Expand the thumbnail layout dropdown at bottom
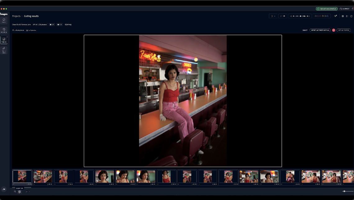This screenshot has width=354, height=200. [x=27, y=192]
